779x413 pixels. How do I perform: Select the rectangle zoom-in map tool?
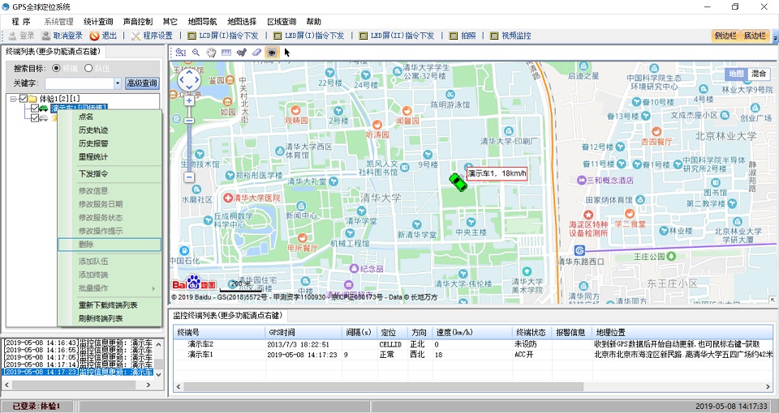181,53
